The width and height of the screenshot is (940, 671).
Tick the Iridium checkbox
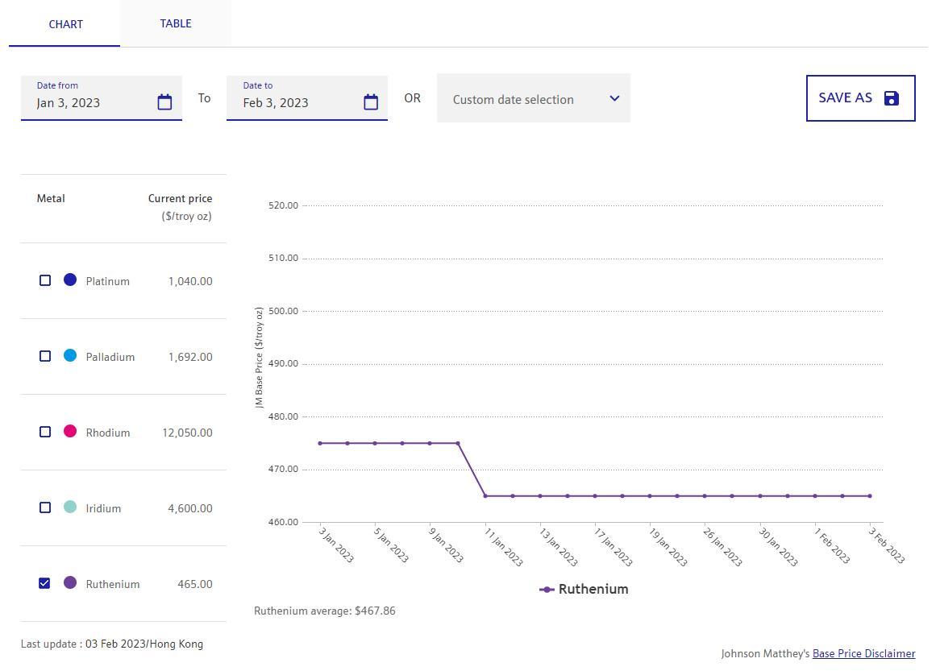[x=45, y=507]
